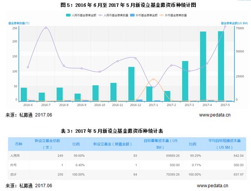Viewport: 251px width, 191px height.
Task: Select the teal RMB bar for 2016-12
Action: coord(132,84)
